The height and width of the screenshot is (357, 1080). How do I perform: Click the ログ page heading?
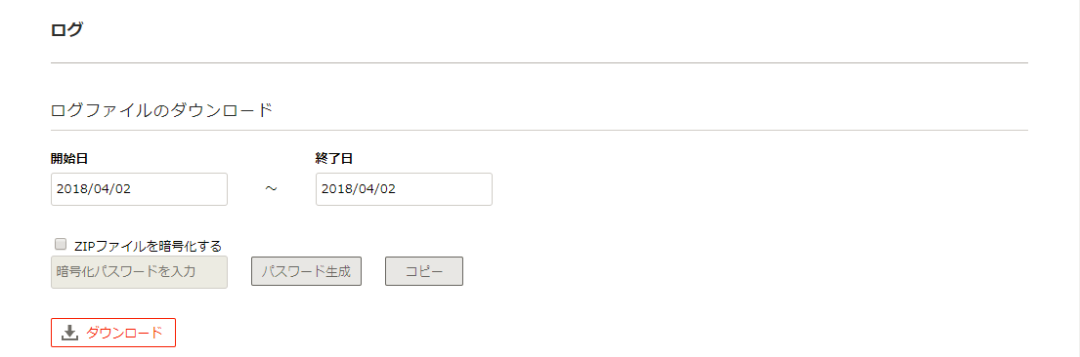66,29
